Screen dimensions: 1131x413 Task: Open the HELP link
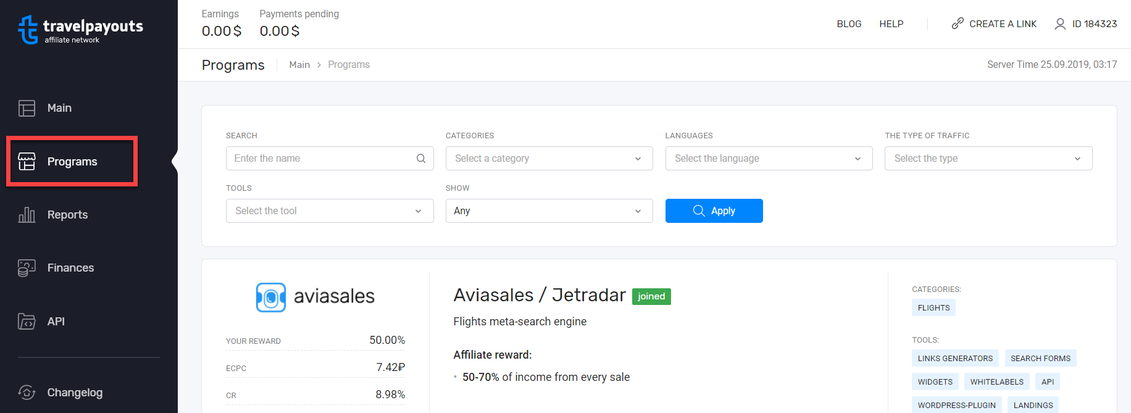click(x=891, y=24)
